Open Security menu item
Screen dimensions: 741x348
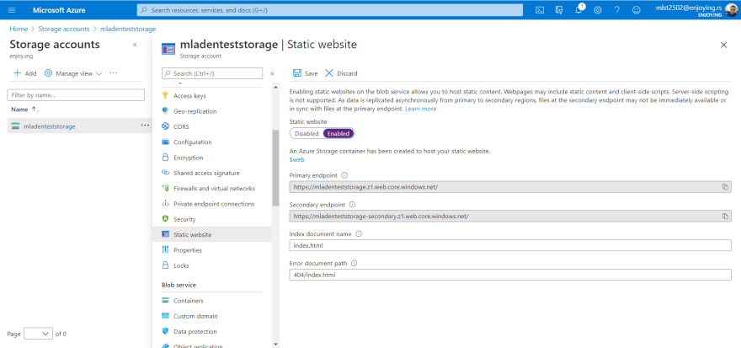tap(184, 219)
